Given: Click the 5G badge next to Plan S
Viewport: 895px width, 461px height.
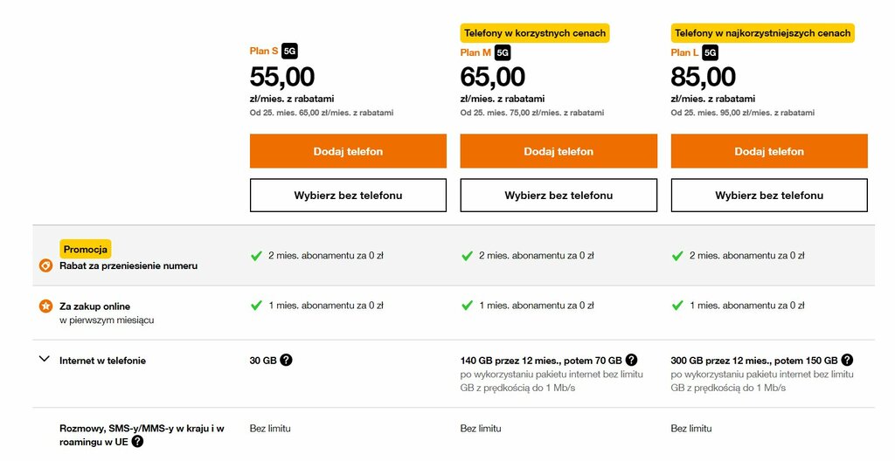Looking at the screenshot, I should 289,52.
